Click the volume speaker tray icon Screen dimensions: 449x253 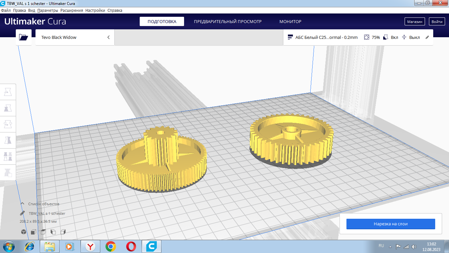pyautogui.click(x=414, y=246)
